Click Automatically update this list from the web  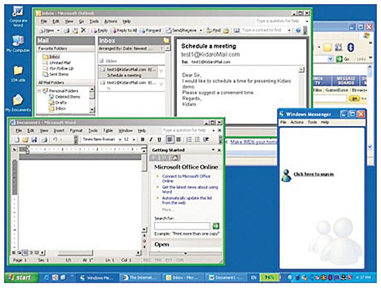click(x=187, y=201)
